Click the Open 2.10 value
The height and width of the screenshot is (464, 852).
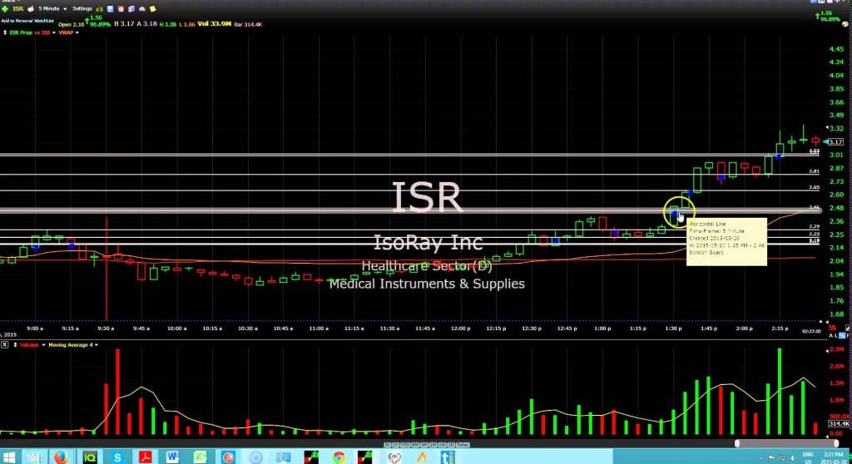72,24
